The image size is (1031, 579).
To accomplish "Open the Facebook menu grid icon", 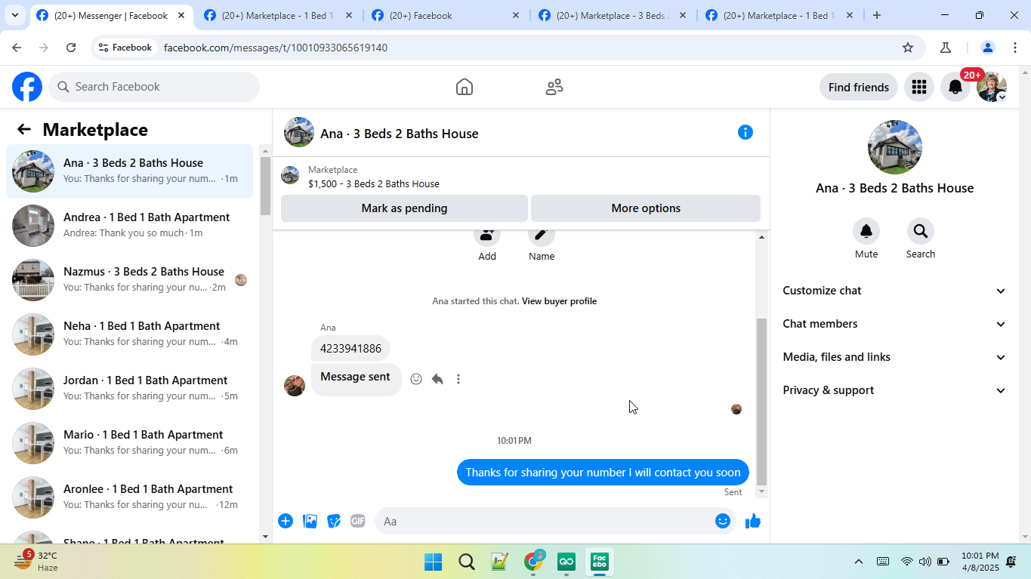I will click(919, 87).
